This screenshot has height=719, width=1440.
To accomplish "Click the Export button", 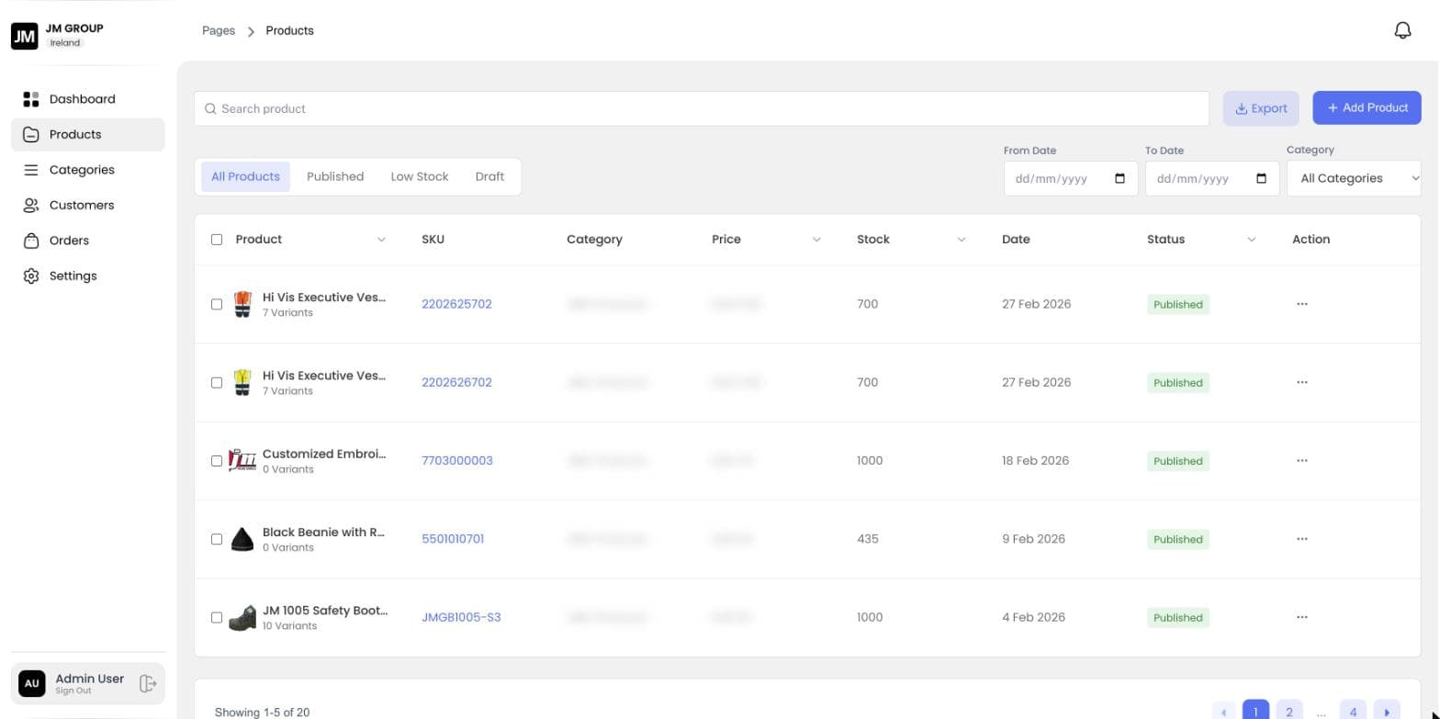I will [x=1261, y=108].
